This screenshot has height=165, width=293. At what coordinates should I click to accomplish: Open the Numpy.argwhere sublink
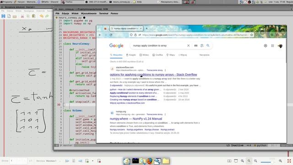[x=135, y=129]
